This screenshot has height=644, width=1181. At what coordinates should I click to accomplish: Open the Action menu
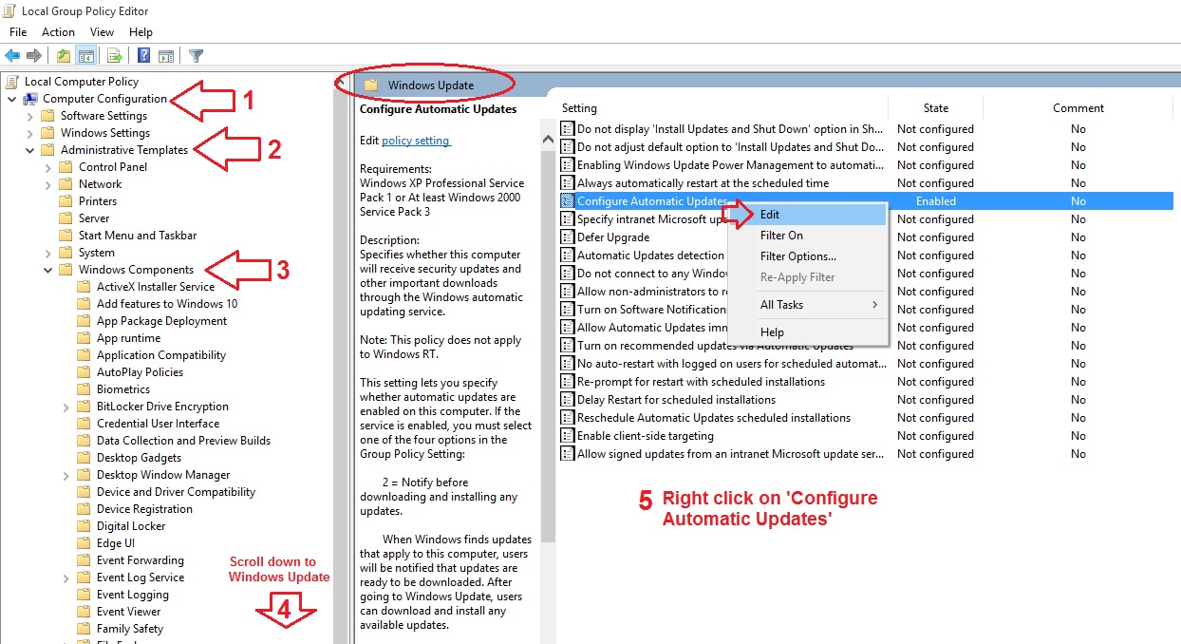(58, 32)
